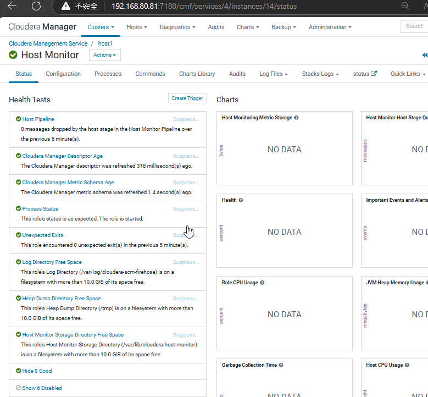Suppress the Metric Schema Age health test
Screen dimensions: 428x397
tap(186, 183)
